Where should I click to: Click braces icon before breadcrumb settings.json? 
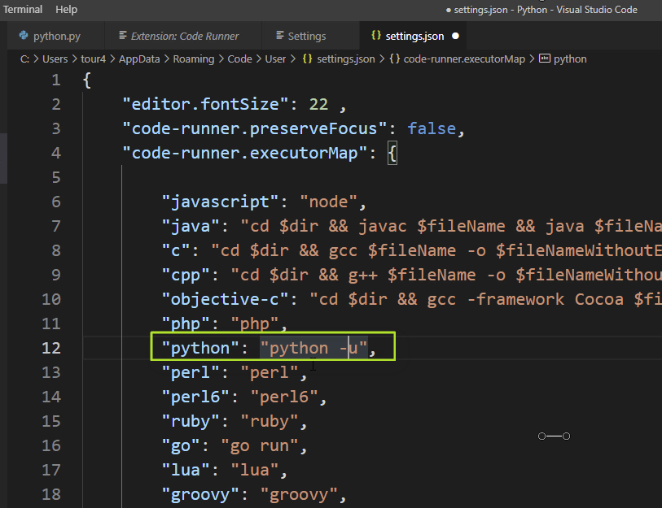coord(307,59)
